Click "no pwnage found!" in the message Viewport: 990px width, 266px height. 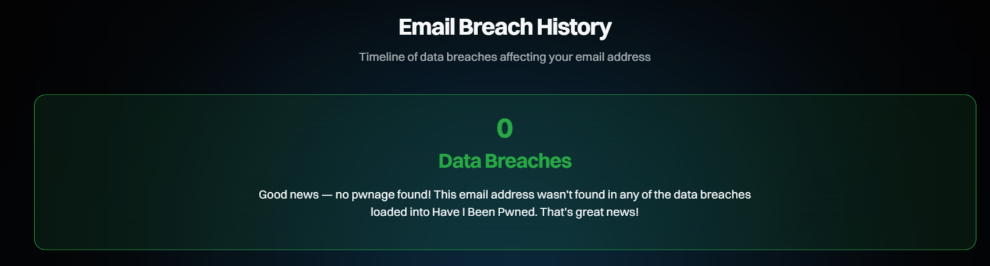click(383, 195)
